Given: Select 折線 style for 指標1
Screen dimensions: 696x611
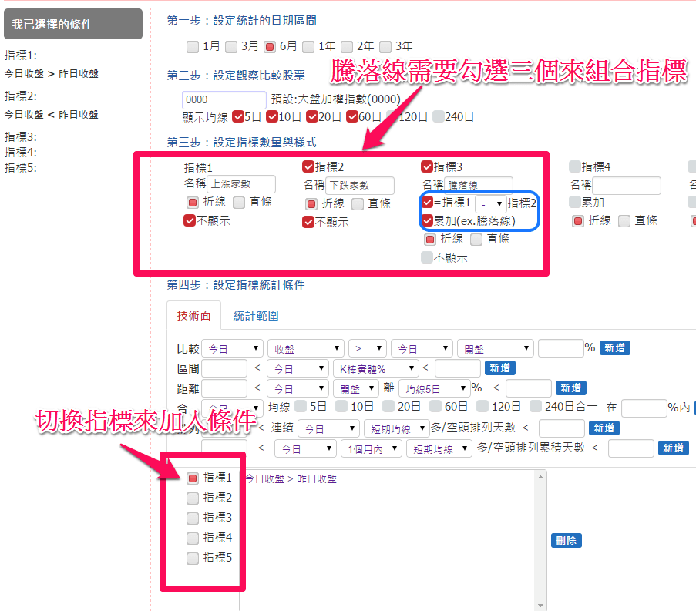Looking at the screenshot, I should pyautogui.click(x=192, y=203).
